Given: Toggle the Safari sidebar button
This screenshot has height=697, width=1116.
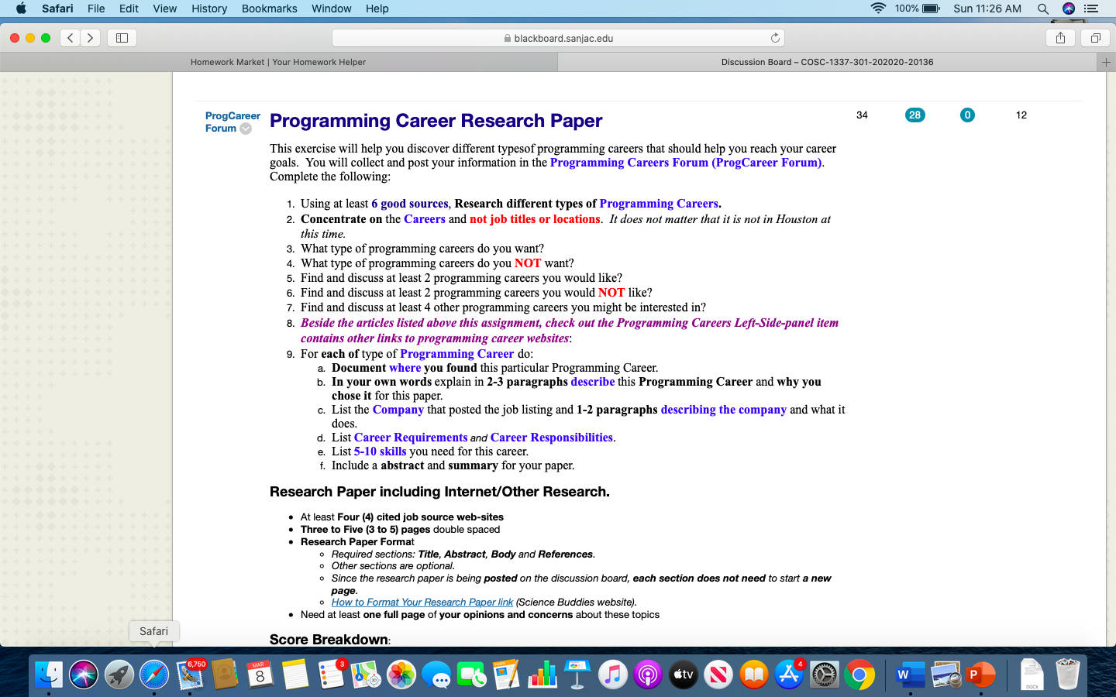Looking at the screenshot, I should click(122, 38).
